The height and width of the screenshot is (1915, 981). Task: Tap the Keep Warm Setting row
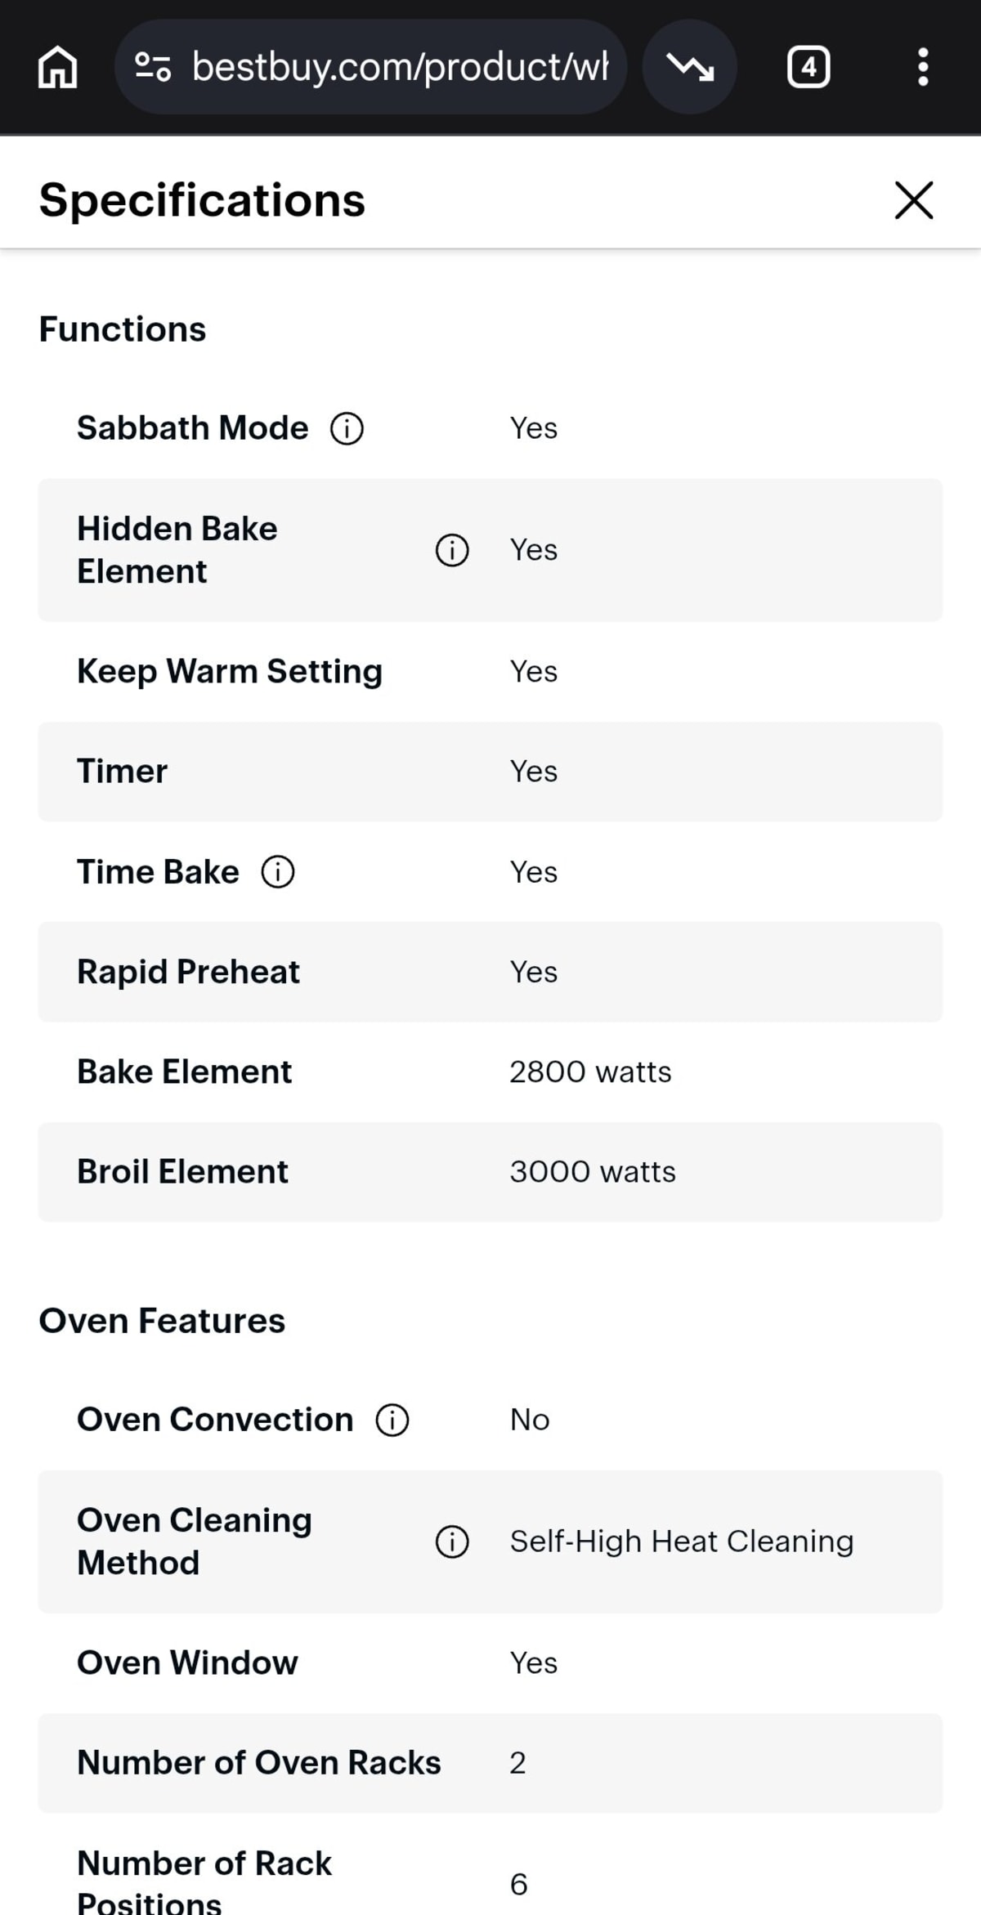tap(490, 672)
